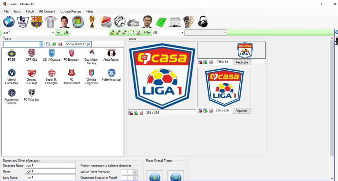The width and height of the screenshot is (338, 181).
Task: Open the UG Content menu
Action: [x=47, y=11]
